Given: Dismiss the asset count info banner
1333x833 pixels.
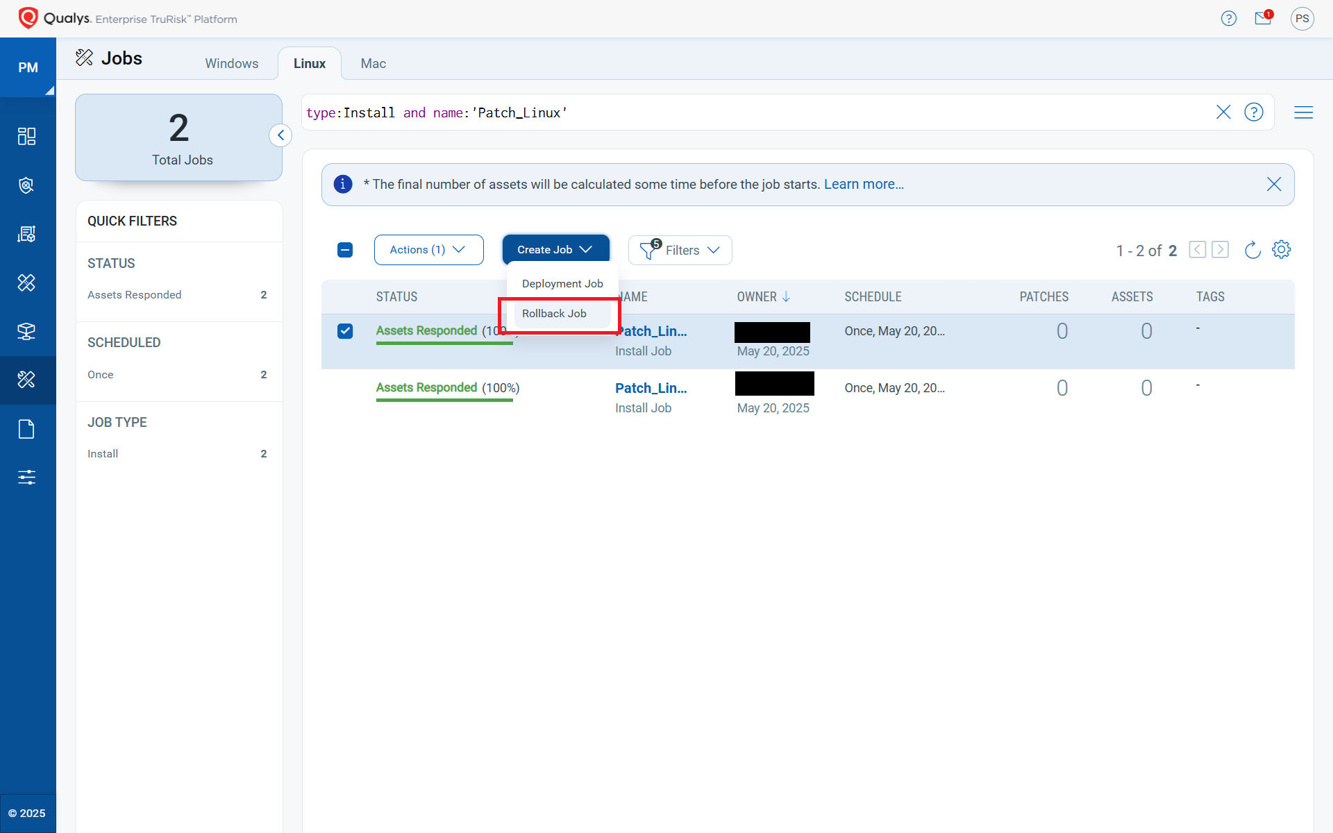Looking at the screenshot, I should point(1274,184).
